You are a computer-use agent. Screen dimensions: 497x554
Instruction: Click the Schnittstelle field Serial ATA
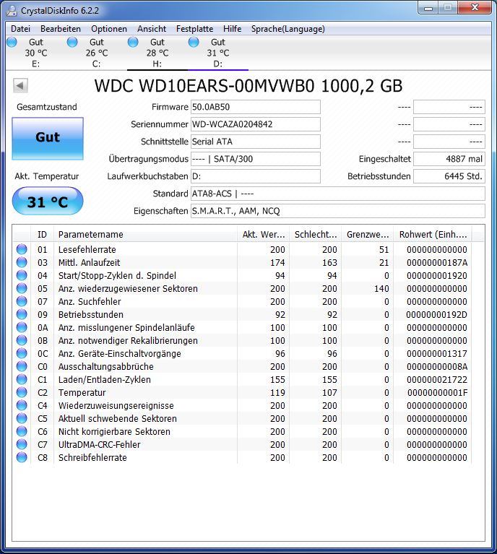(x=256, y=142)
